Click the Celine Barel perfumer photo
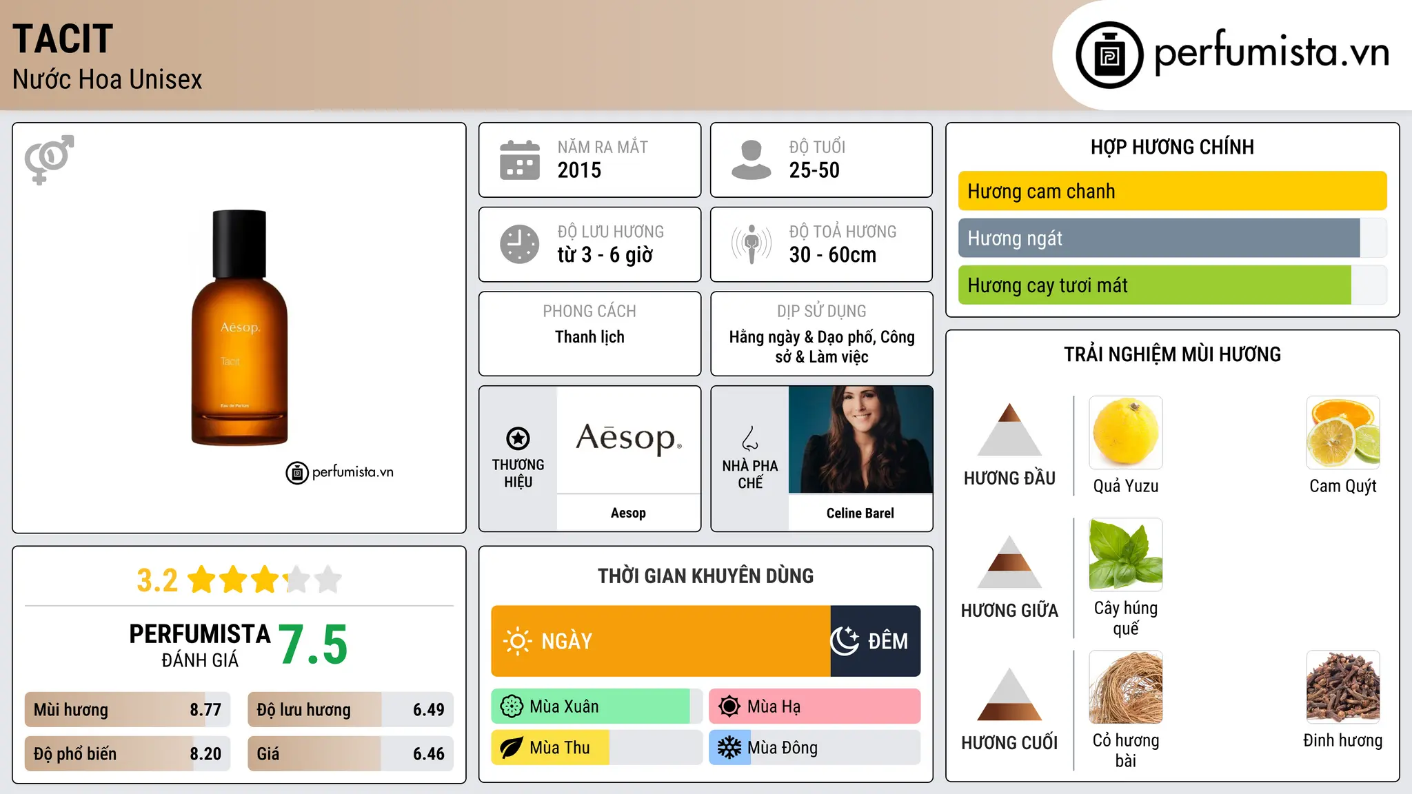The height and width of the screenshot is (794, 1412). point(860,440)
